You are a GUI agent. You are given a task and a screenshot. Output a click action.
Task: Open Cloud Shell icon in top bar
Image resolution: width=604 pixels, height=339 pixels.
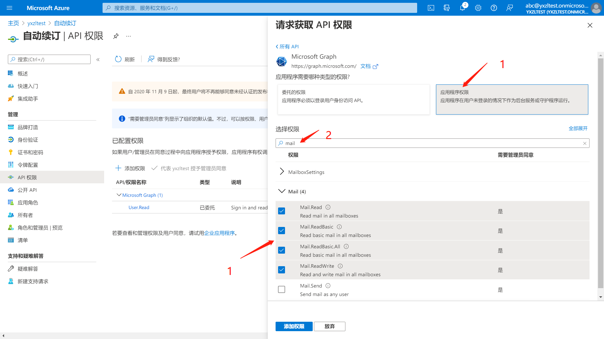(x=431, y=8)
